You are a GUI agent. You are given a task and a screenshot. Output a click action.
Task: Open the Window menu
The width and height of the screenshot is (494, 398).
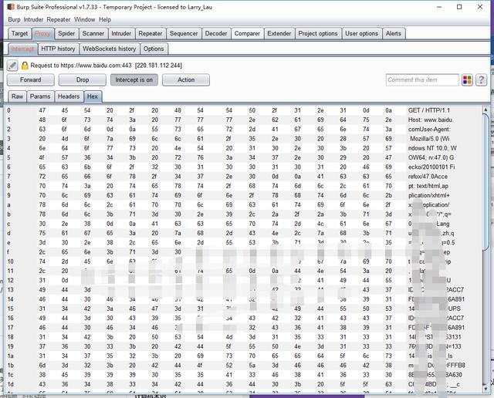(x=84, y=19)
